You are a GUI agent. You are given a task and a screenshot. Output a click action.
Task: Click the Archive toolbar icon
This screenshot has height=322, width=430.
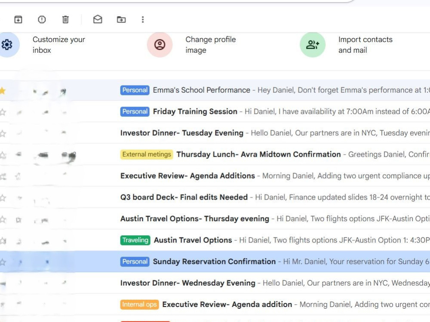coord(18,19)
